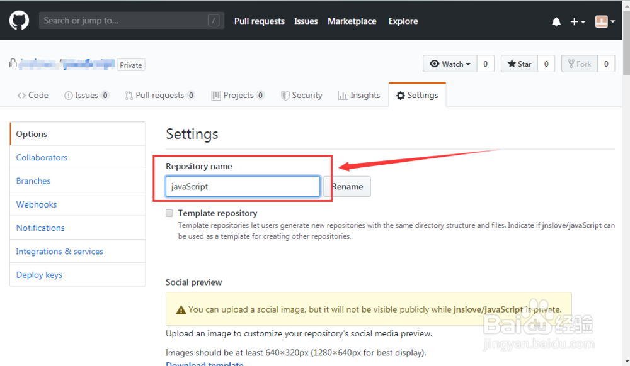630x366 pixels.
Task: Click Explore in the top navigation
Action: pos(403,21)
